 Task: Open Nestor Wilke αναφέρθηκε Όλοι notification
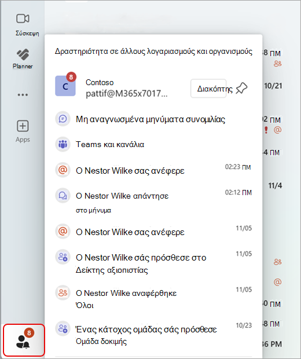point(153,299)
